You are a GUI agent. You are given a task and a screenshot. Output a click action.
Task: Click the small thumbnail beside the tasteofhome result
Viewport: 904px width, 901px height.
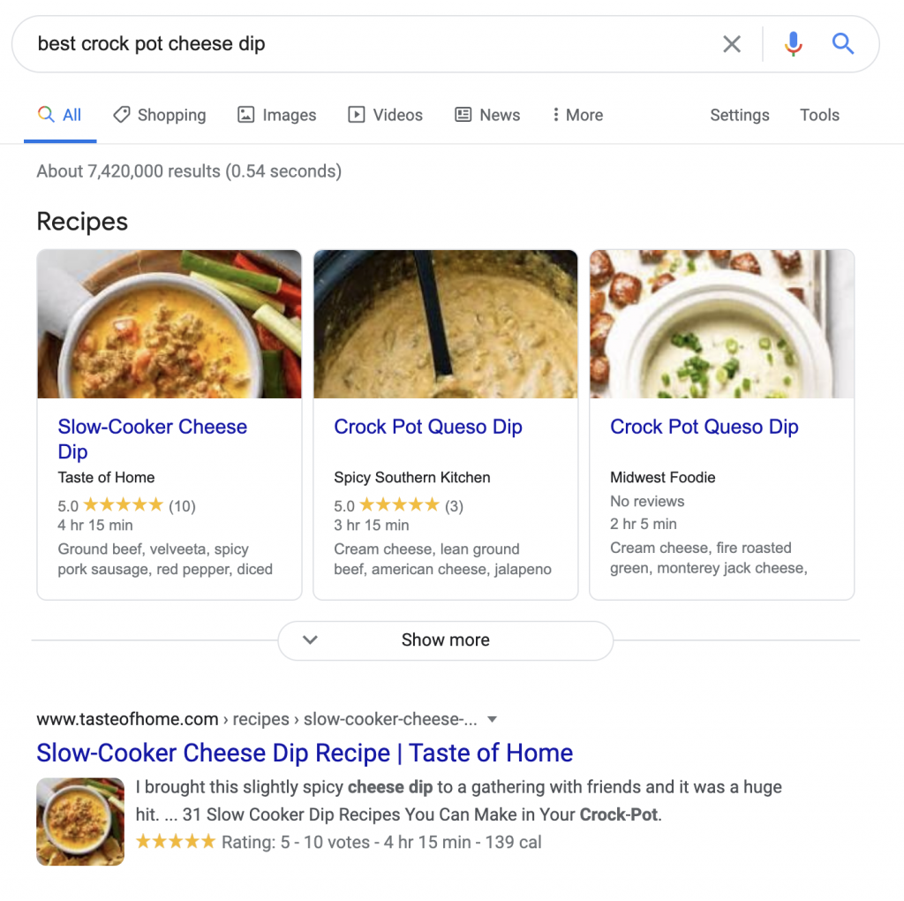80,821
